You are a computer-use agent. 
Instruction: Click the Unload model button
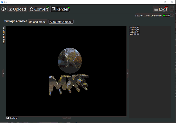point(37,22)
